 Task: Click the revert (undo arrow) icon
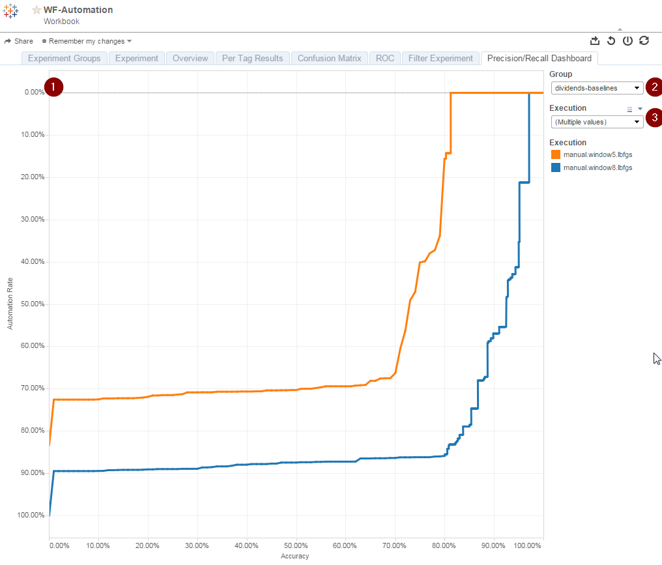[611, 40]
